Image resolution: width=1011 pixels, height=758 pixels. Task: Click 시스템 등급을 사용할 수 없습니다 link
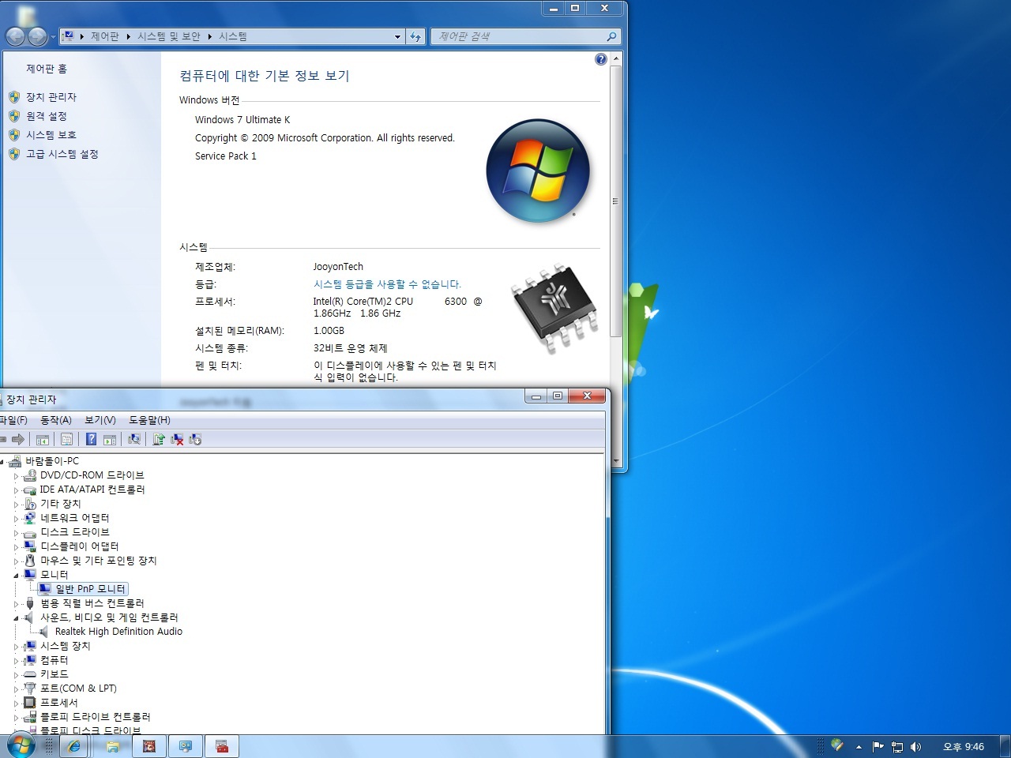click(x=387, y=284)
